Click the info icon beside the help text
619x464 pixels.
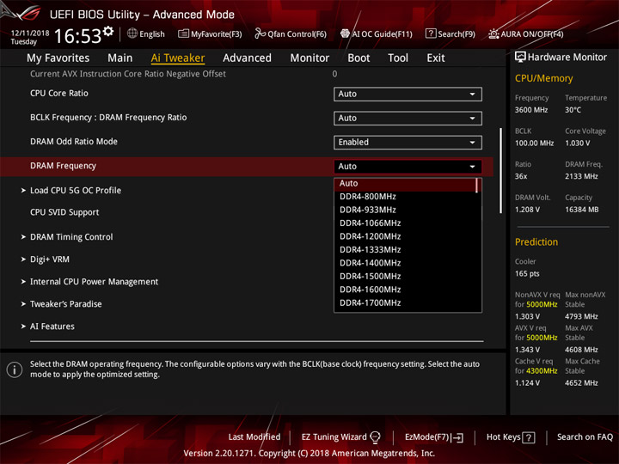point(15,369)
